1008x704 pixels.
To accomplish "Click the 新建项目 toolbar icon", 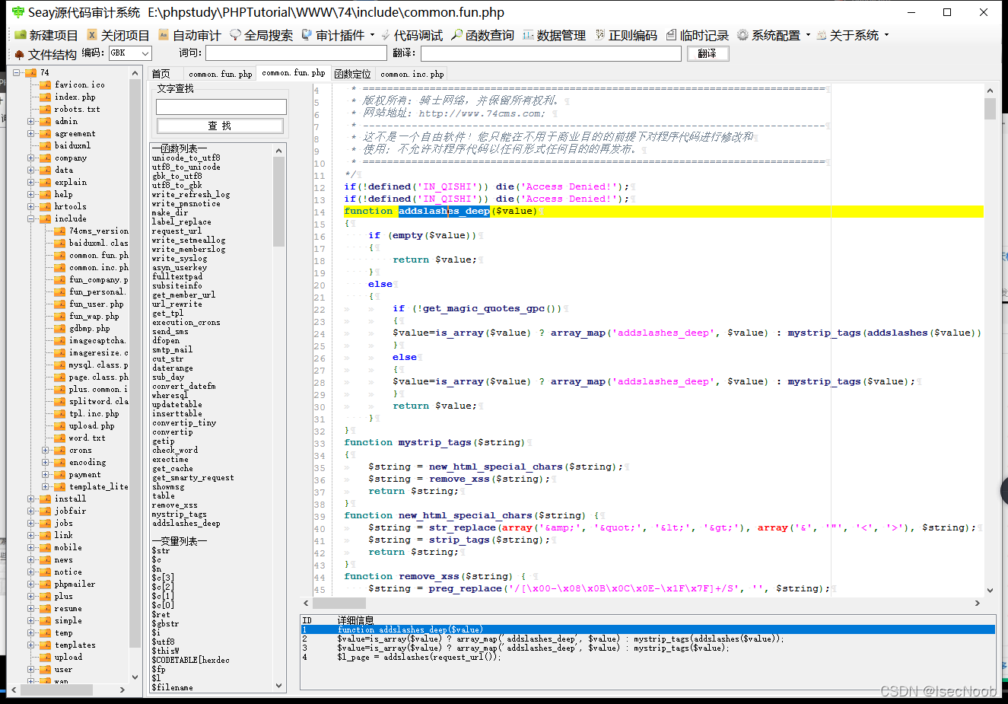I will click(x=21, y=35).
